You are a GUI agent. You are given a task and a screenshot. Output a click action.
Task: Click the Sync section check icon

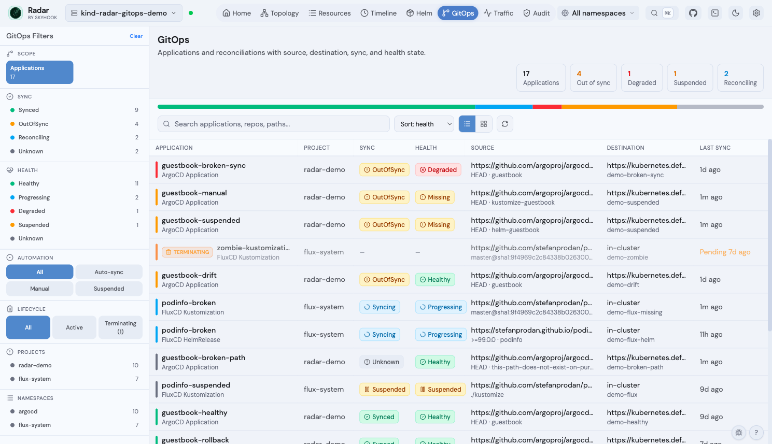pyautogui.click(x=10, y=96)
